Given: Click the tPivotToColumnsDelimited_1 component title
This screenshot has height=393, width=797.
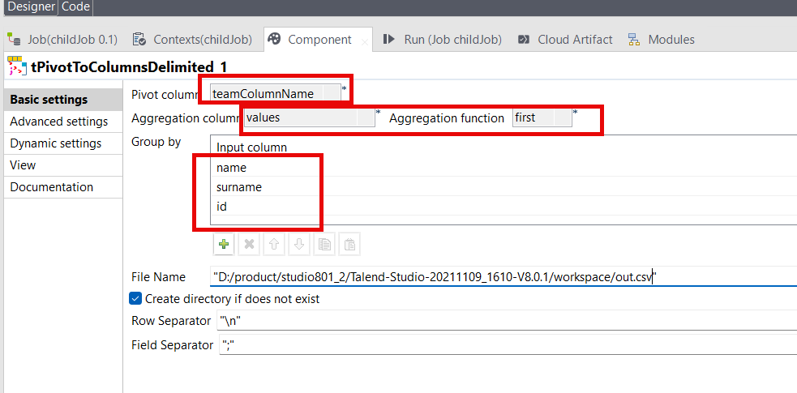Looking at the screenshot, I should (129, 66).
